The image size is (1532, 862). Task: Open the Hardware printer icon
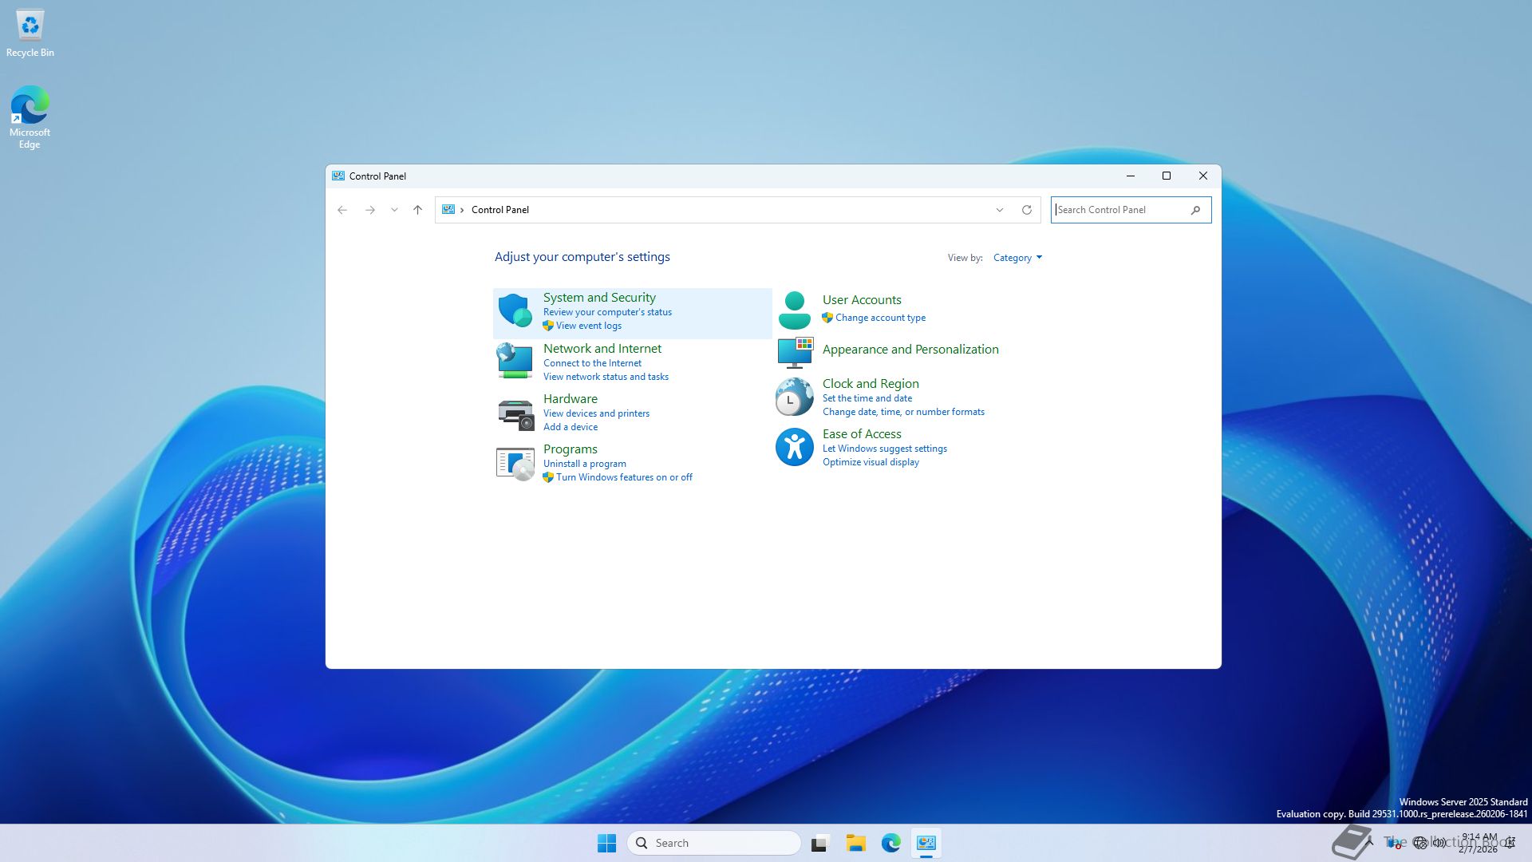pyautogui.click(x=515, y=413)
